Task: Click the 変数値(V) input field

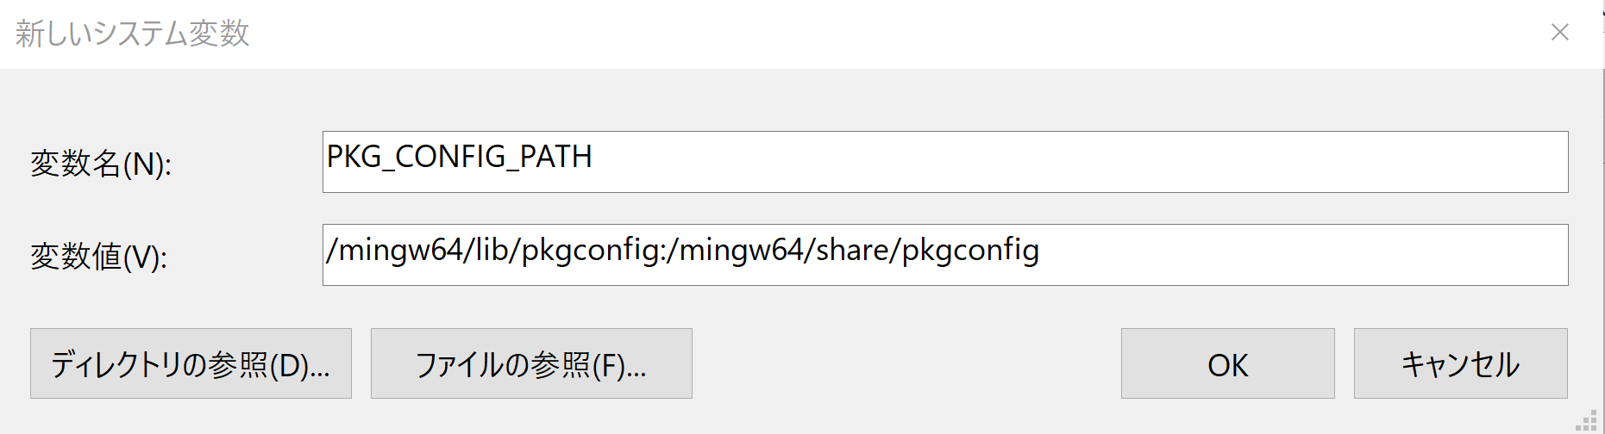Action: click(945, 255)
